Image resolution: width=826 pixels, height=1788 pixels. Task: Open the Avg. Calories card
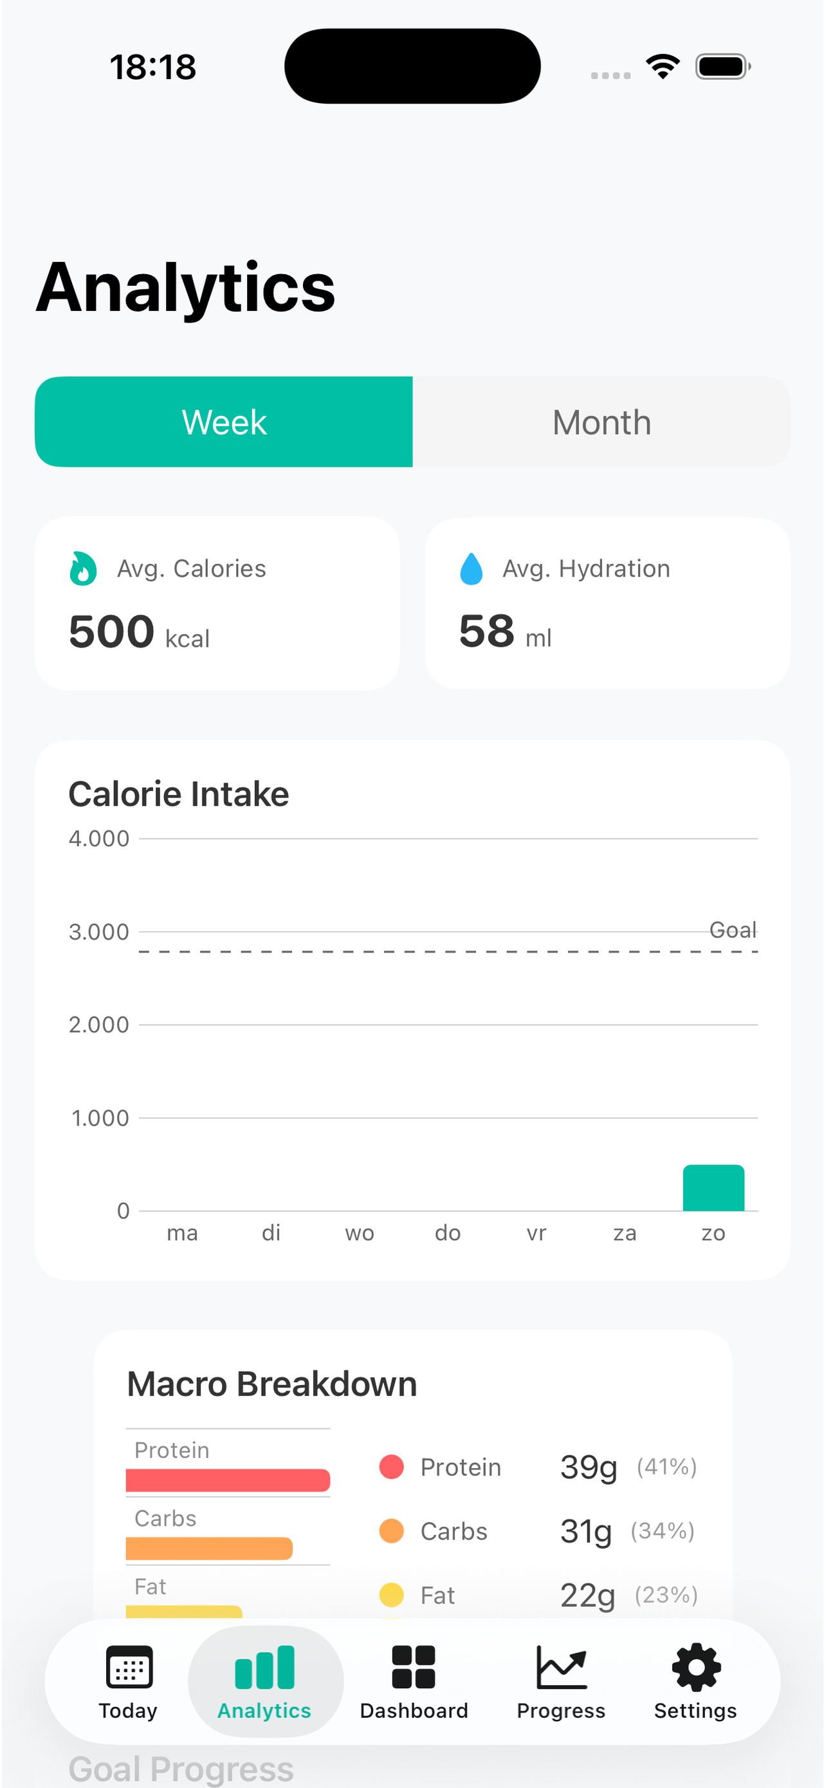(x=217, y=603)
